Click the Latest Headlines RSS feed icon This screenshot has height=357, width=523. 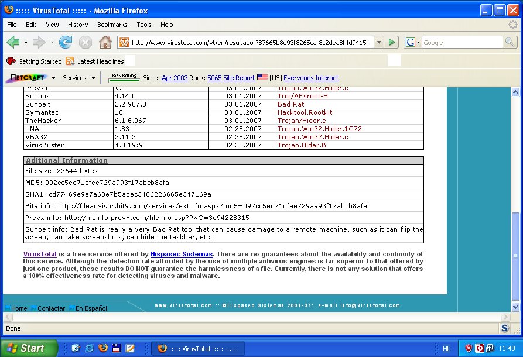click(x=70, y=61)
